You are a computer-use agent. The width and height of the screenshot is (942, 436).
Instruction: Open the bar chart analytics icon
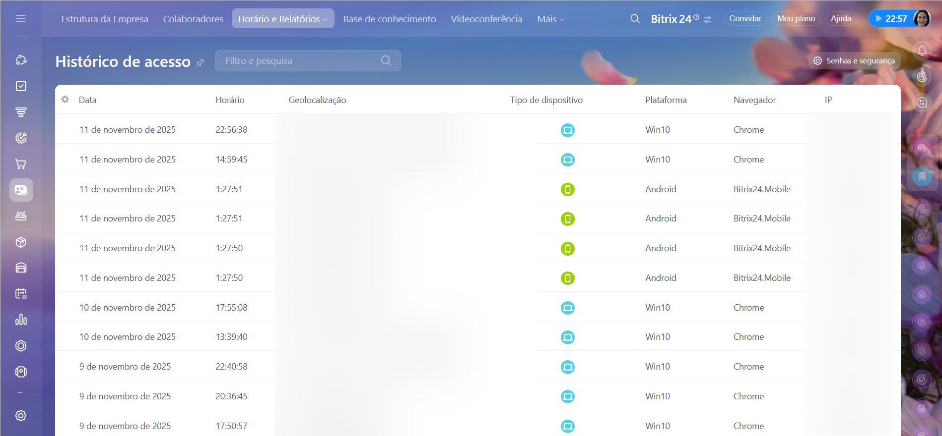[21, 320]
